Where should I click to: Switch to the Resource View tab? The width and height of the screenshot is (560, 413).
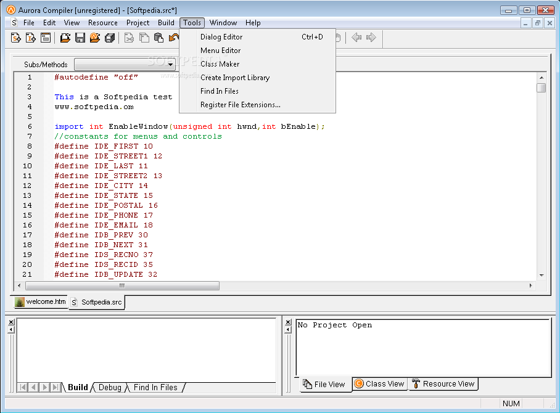point(443,384)
